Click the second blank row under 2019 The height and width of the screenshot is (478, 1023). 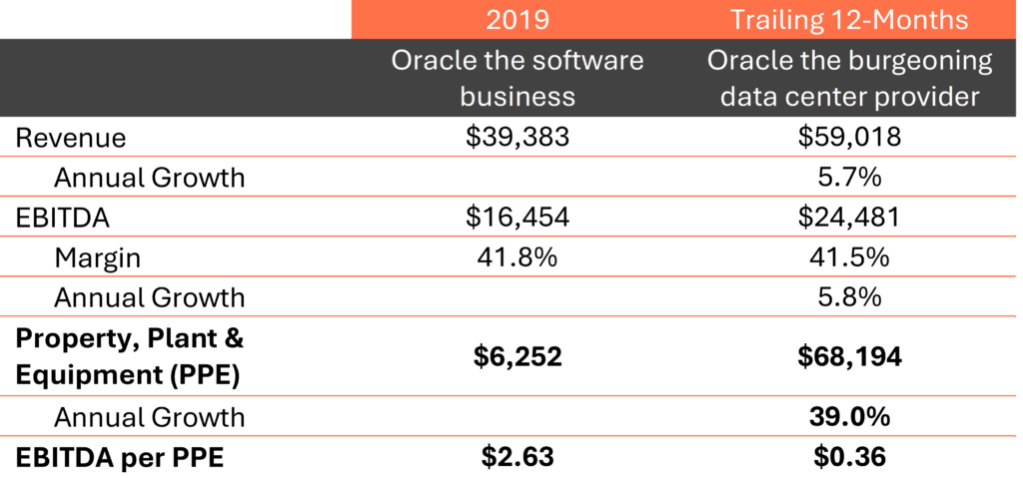[x=517, y=177]
